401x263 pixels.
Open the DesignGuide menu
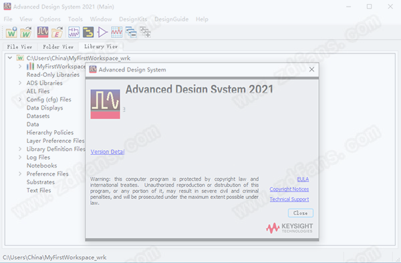coord(171,19)
